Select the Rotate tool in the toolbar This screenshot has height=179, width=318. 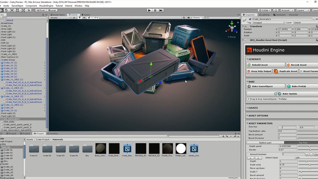(6, 10)
